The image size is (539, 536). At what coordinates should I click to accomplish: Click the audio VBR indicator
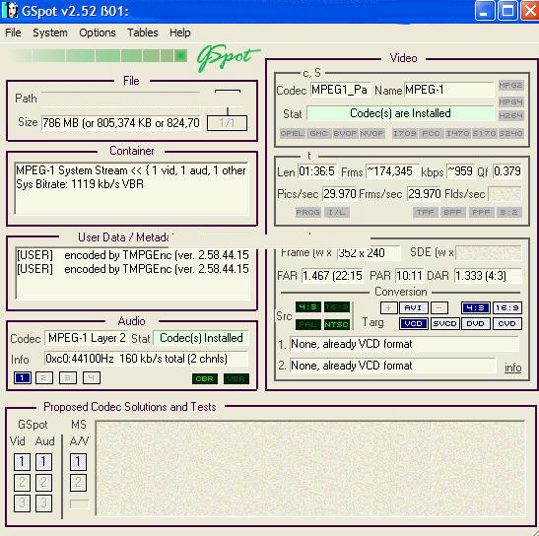tap(236, 379)
